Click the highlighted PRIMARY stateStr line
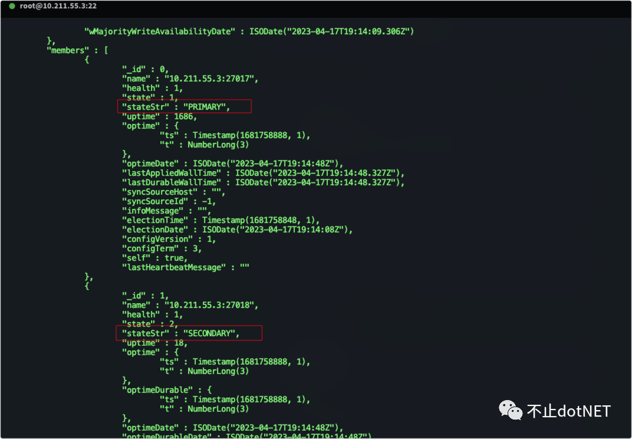 click(184, 106)
